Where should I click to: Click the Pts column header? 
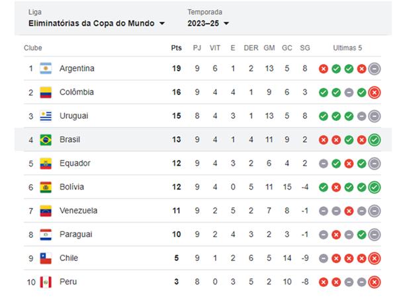click(x=176, y=48)
